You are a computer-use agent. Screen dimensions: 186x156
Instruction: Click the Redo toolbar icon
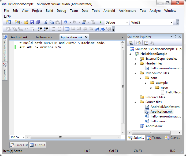(x=75, y=22)
